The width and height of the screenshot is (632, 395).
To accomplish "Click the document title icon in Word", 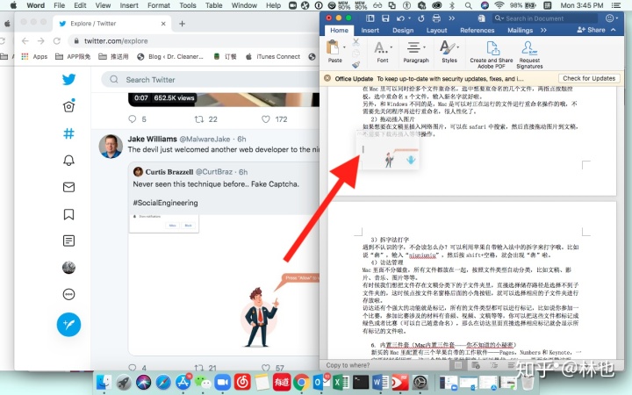I will click(x=481, y=18).
